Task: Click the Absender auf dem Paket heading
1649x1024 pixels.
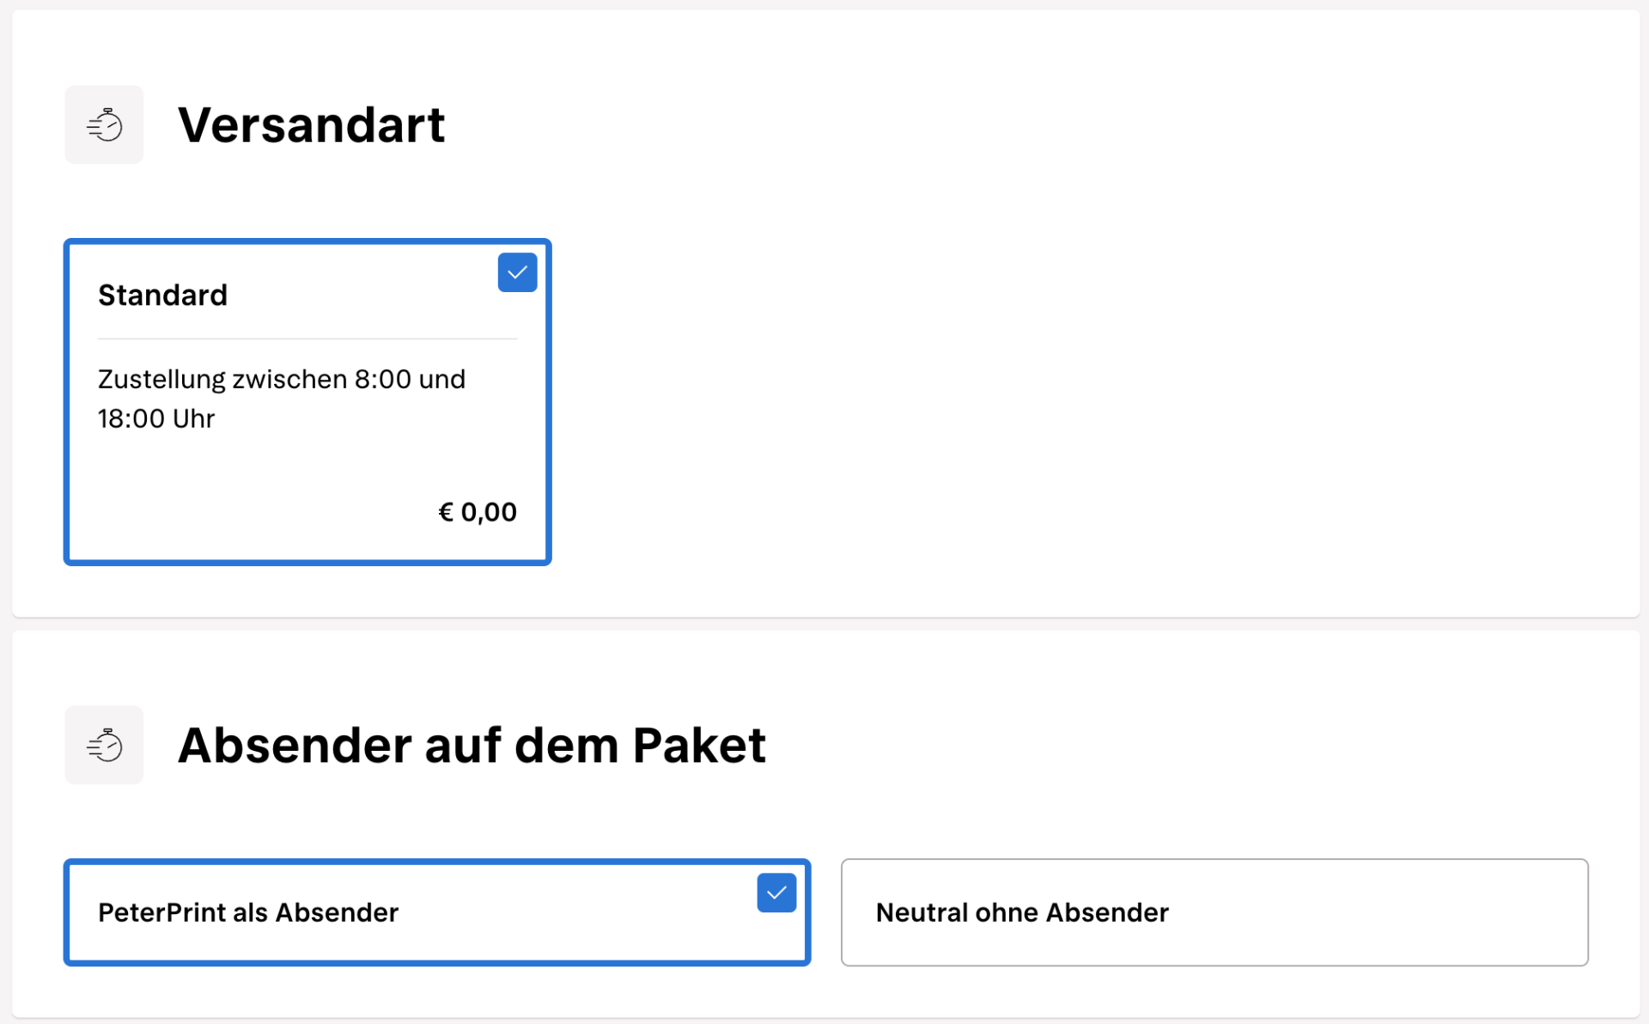Action: click(472, 745)
